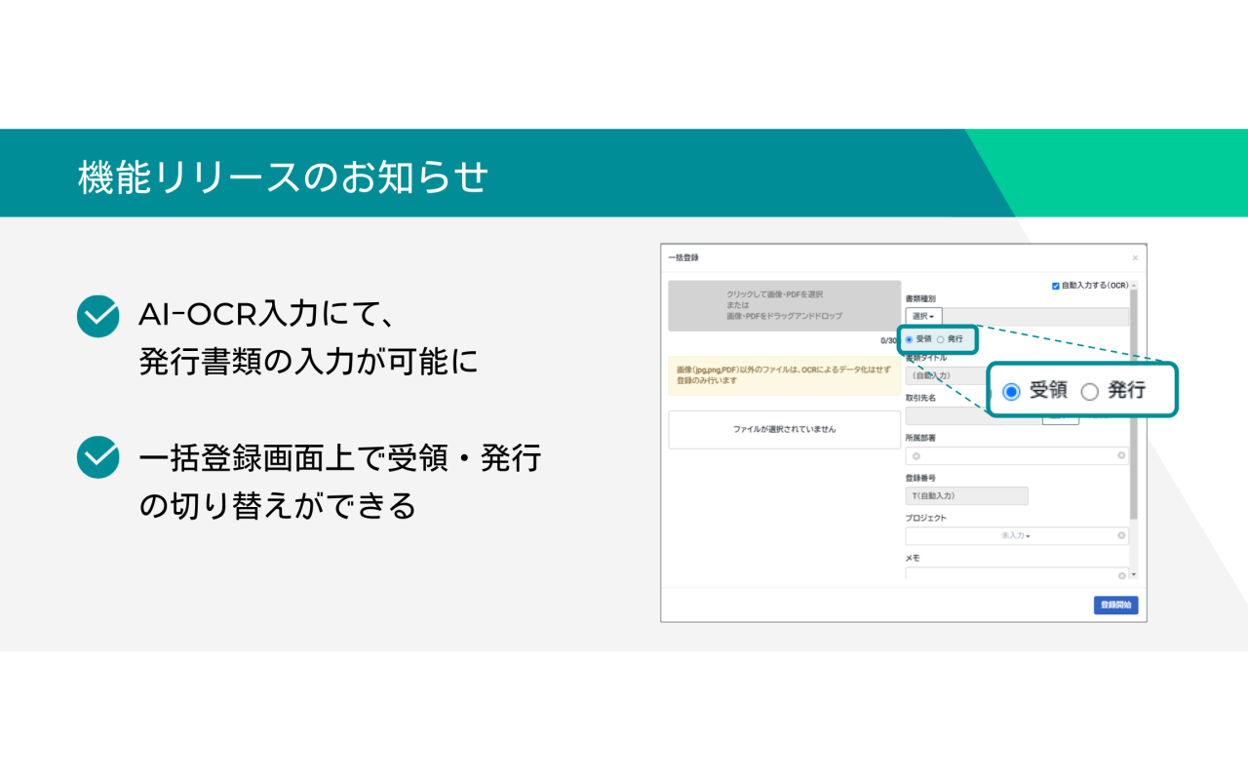This screenshot has height=780, width=1248.
Task: Clear the プロジェクト field with its x icon
Action: click(1121, 535)
